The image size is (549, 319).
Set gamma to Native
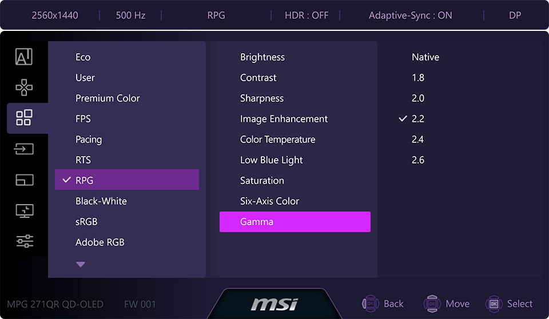point(425,57)
